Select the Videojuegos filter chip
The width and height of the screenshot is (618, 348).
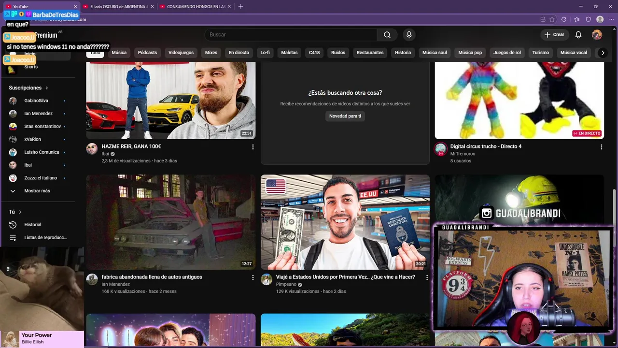tap(181, 53)
